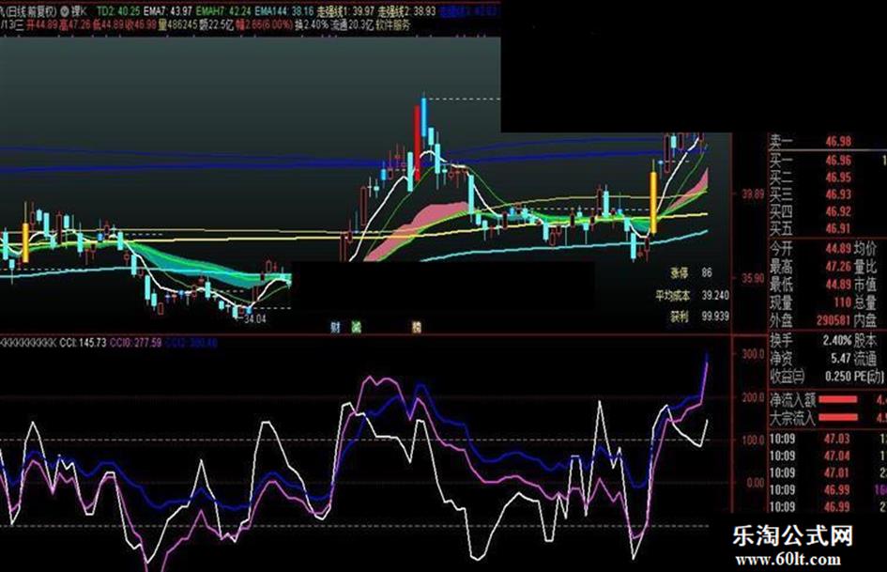Image resolution: width=887 pixels, height=572 pixels.
Task: Click the red bar beside 净流入额
Action: (x=838, y=400)
